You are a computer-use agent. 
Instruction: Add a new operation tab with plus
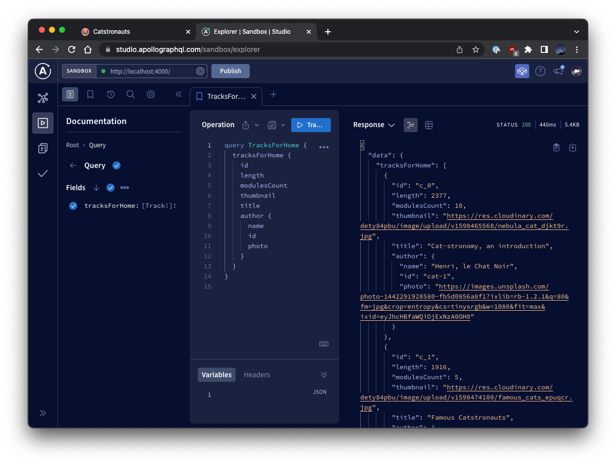click(x=273, y=94)
